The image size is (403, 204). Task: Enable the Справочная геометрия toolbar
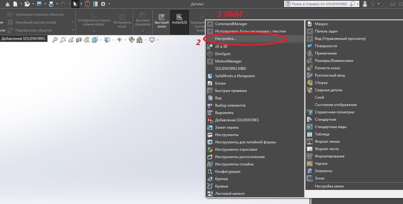tap(354, 112)
